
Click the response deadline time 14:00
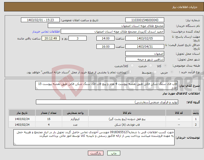pos(105,38)
